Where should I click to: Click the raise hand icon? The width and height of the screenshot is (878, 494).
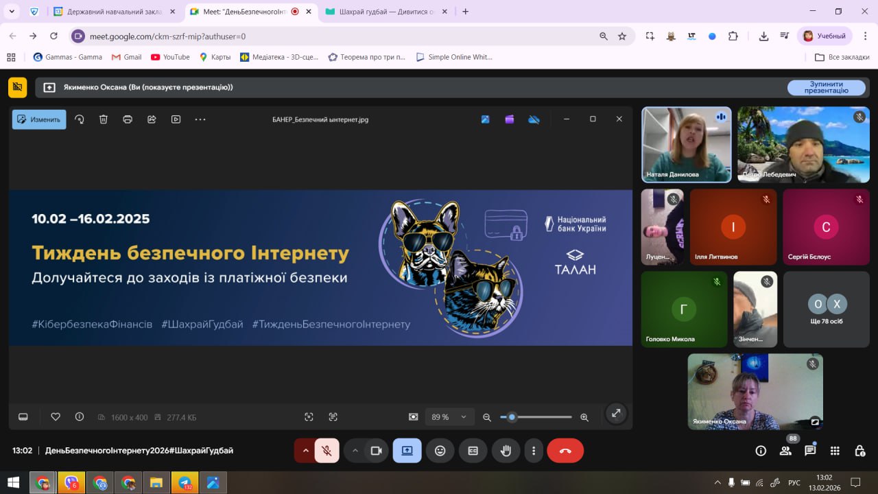coord(506,451)
